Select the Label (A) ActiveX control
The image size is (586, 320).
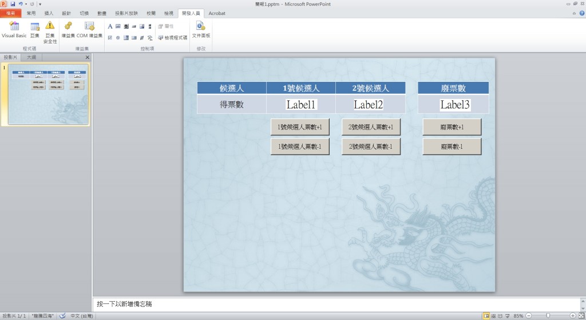(x=110, y=26)
